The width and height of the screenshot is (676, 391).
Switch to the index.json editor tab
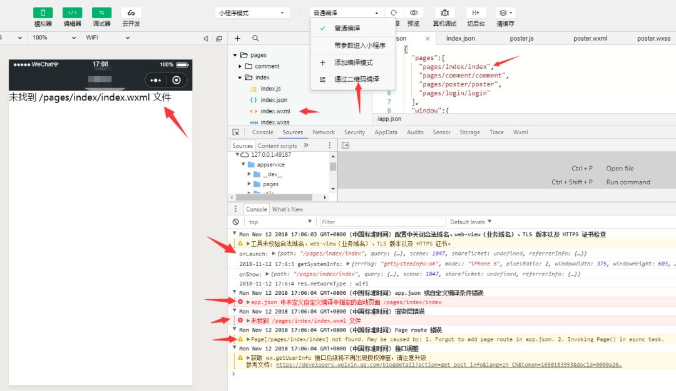tap(461, 38)
